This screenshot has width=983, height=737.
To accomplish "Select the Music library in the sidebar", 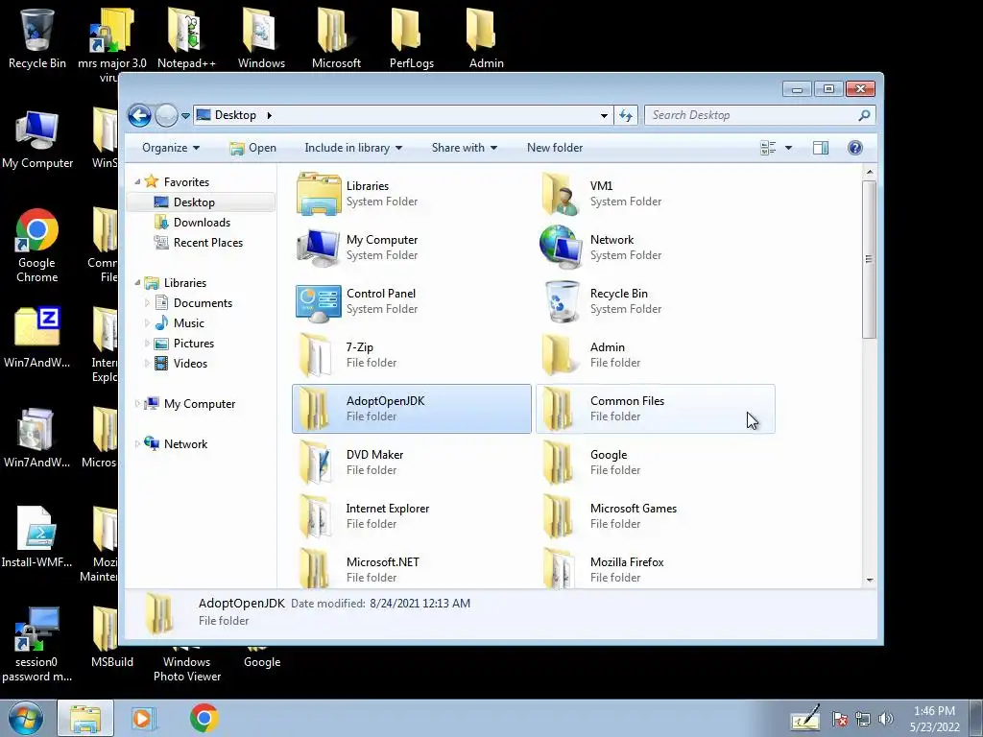I will 188,323.
